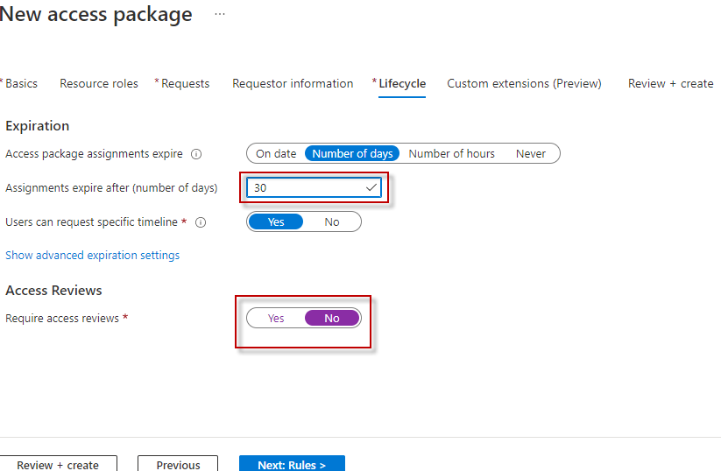The height and width of the screenshot is (471, 721).
Task: Click the Next: Rules button
Action: (292, 464)
